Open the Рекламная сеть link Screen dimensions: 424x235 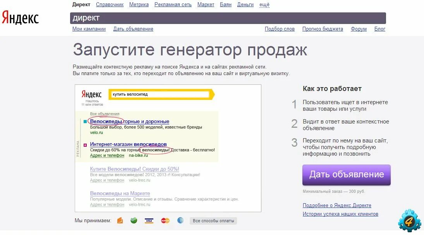point(173,5)
